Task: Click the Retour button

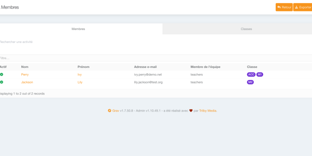Action: click(284, 7)
